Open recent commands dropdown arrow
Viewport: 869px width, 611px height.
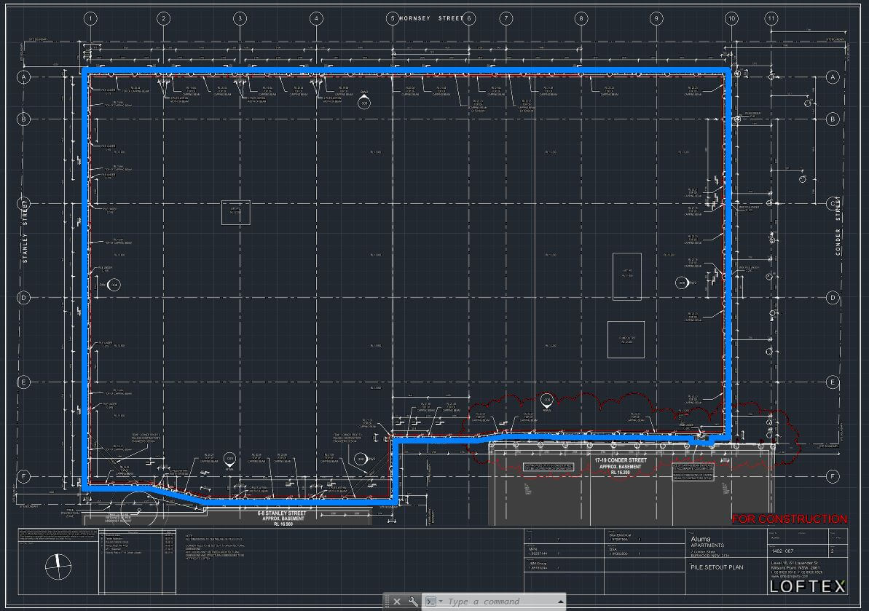(x=441, y=602)
